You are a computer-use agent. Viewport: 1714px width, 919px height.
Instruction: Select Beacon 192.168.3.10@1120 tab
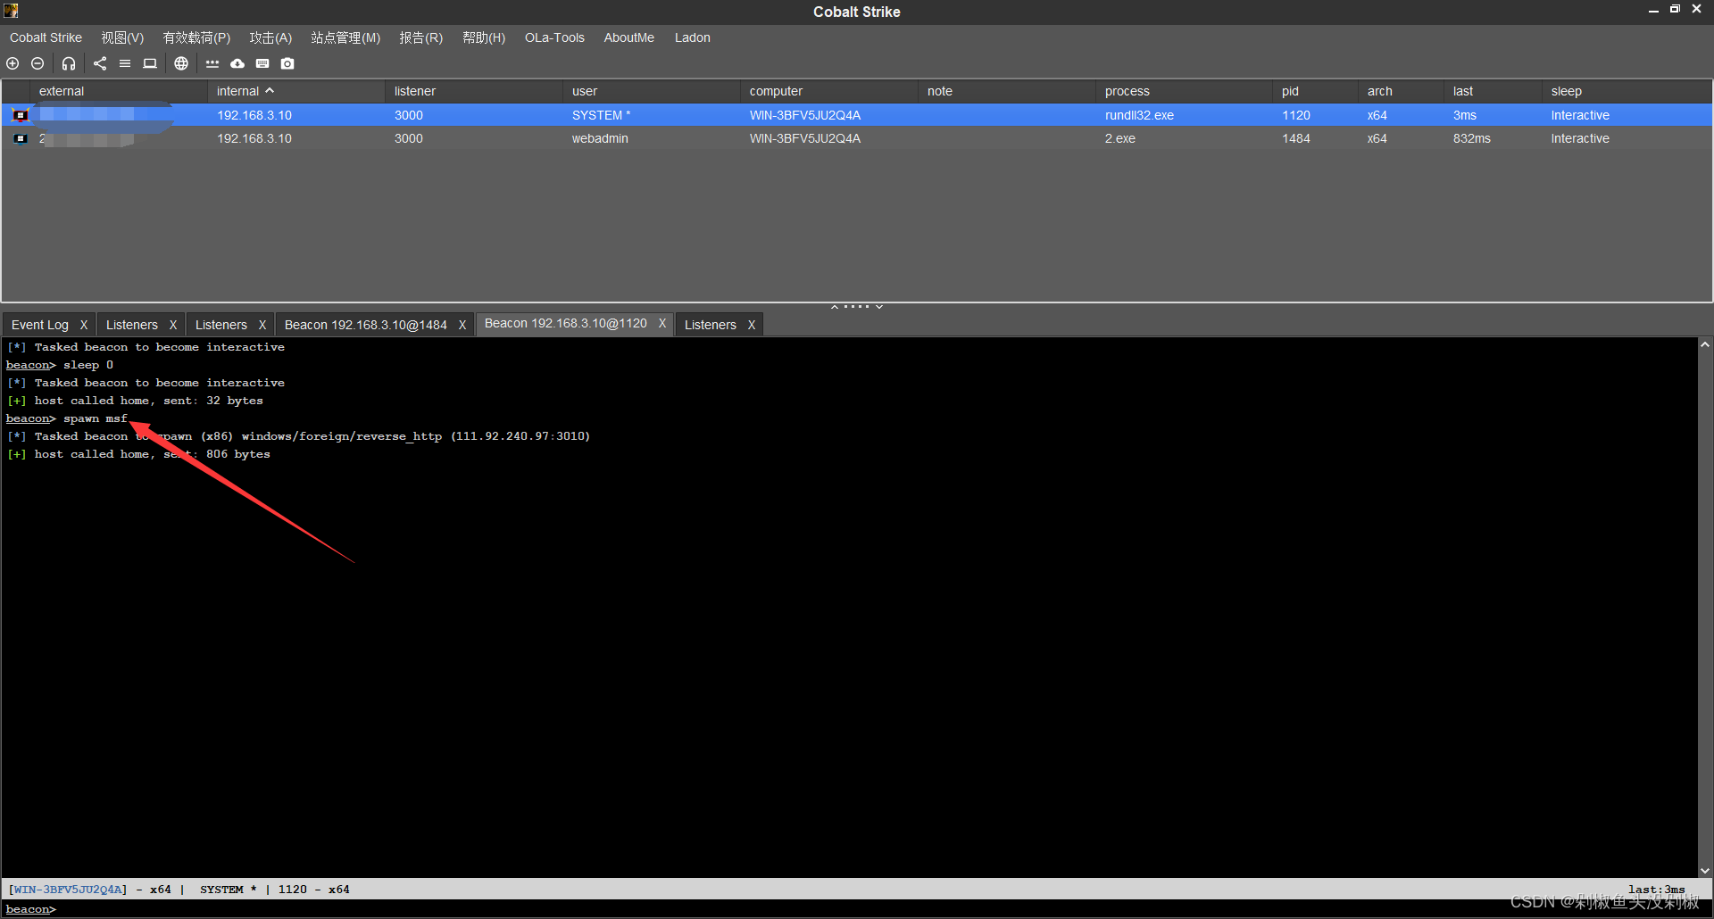[566, 323]
